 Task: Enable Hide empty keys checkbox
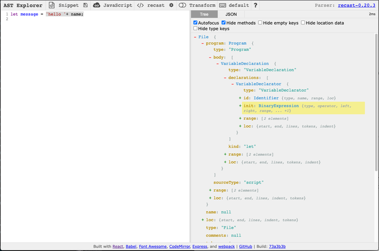(260, 23)
